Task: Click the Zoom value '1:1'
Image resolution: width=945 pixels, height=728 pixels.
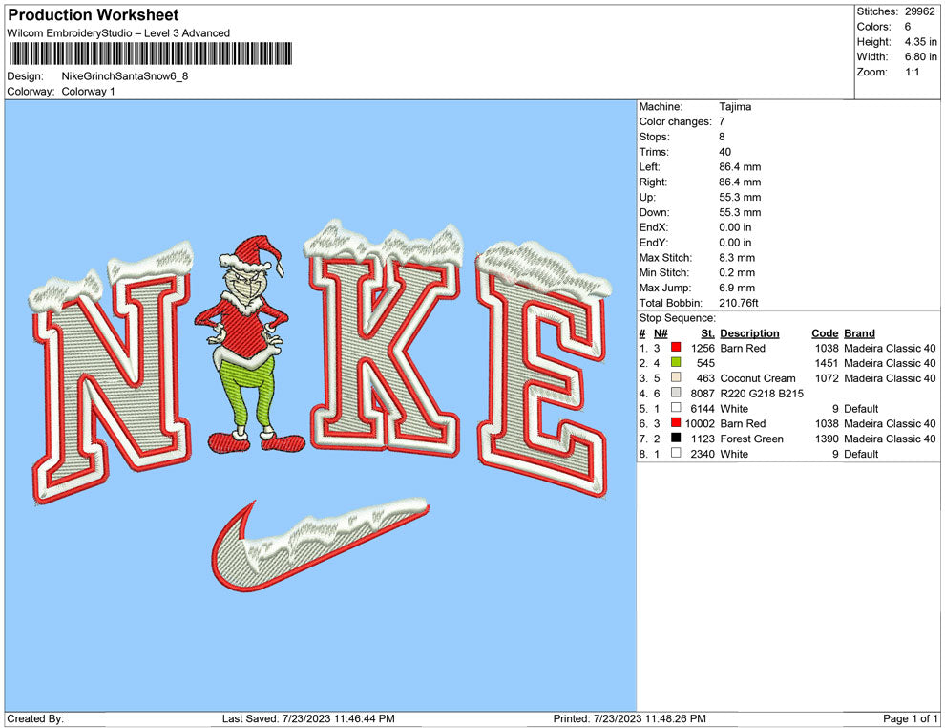Action: (912, 72)
